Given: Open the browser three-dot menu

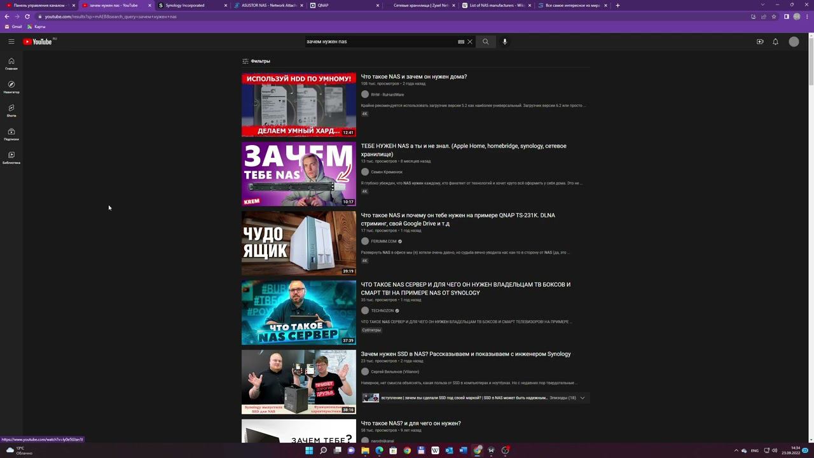Looking at the screenshot, I should coord(807,17).
